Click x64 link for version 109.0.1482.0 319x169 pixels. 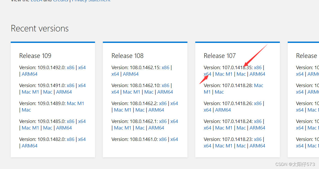(x=82, y=139)
